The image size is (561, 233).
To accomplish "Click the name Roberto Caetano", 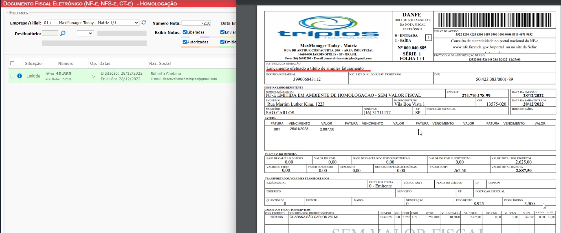I will (x=166, y=74).
